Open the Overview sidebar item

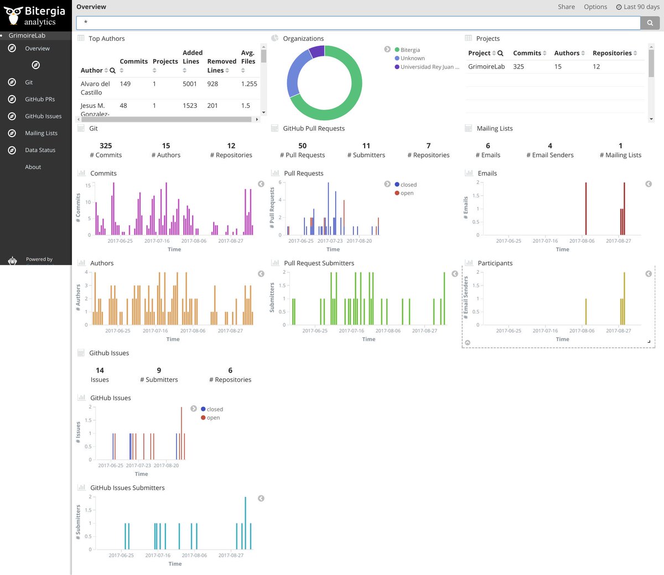tap(37, 49)
